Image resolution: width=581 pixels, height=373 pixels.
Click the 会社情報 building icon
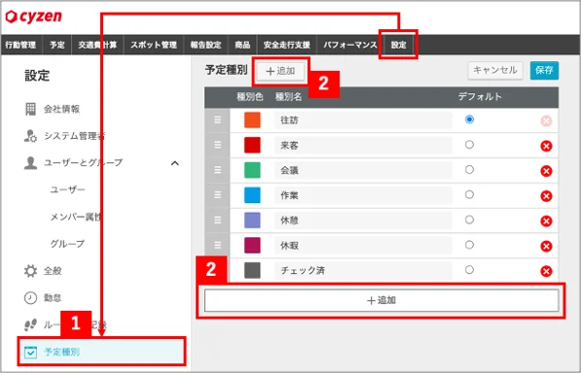[x=30, y=109]
